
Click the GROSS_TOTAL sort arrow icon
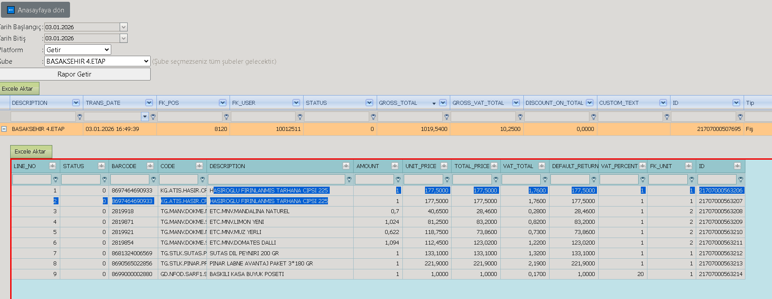[434, 103]
